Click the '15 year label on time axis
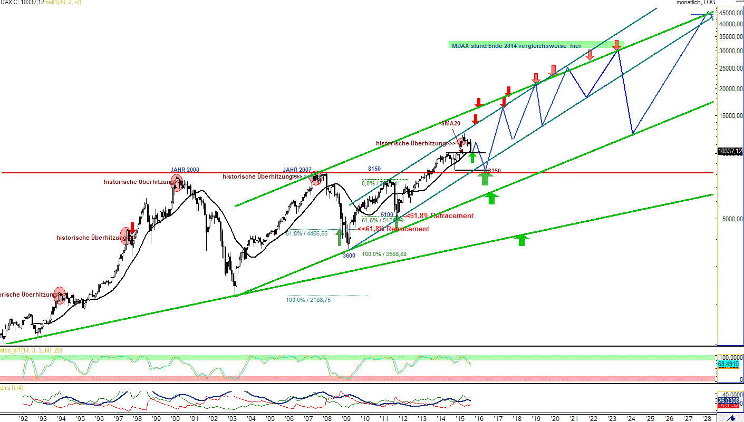This screenshot has height=422, width=744. (460, 418)
